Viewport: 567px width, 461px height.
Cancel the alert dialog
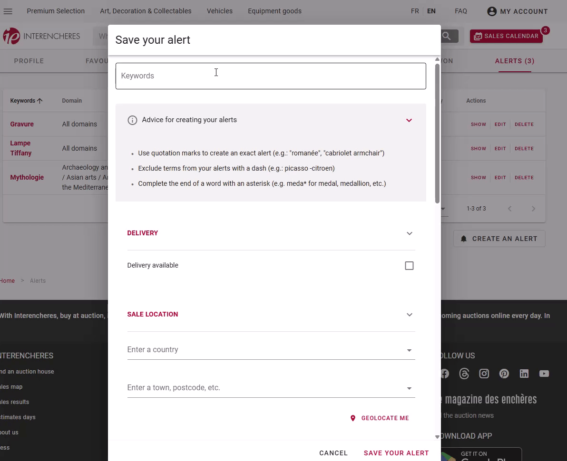[333, 453]
